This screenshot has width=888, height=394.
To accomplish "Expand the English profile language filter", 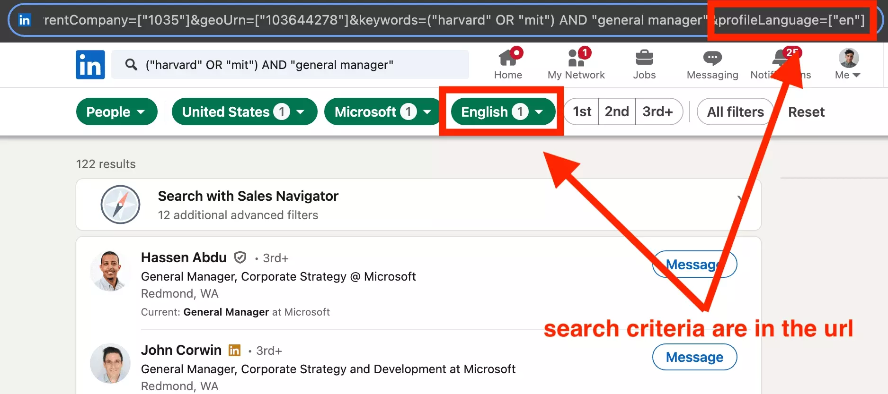I will [503, 111].
